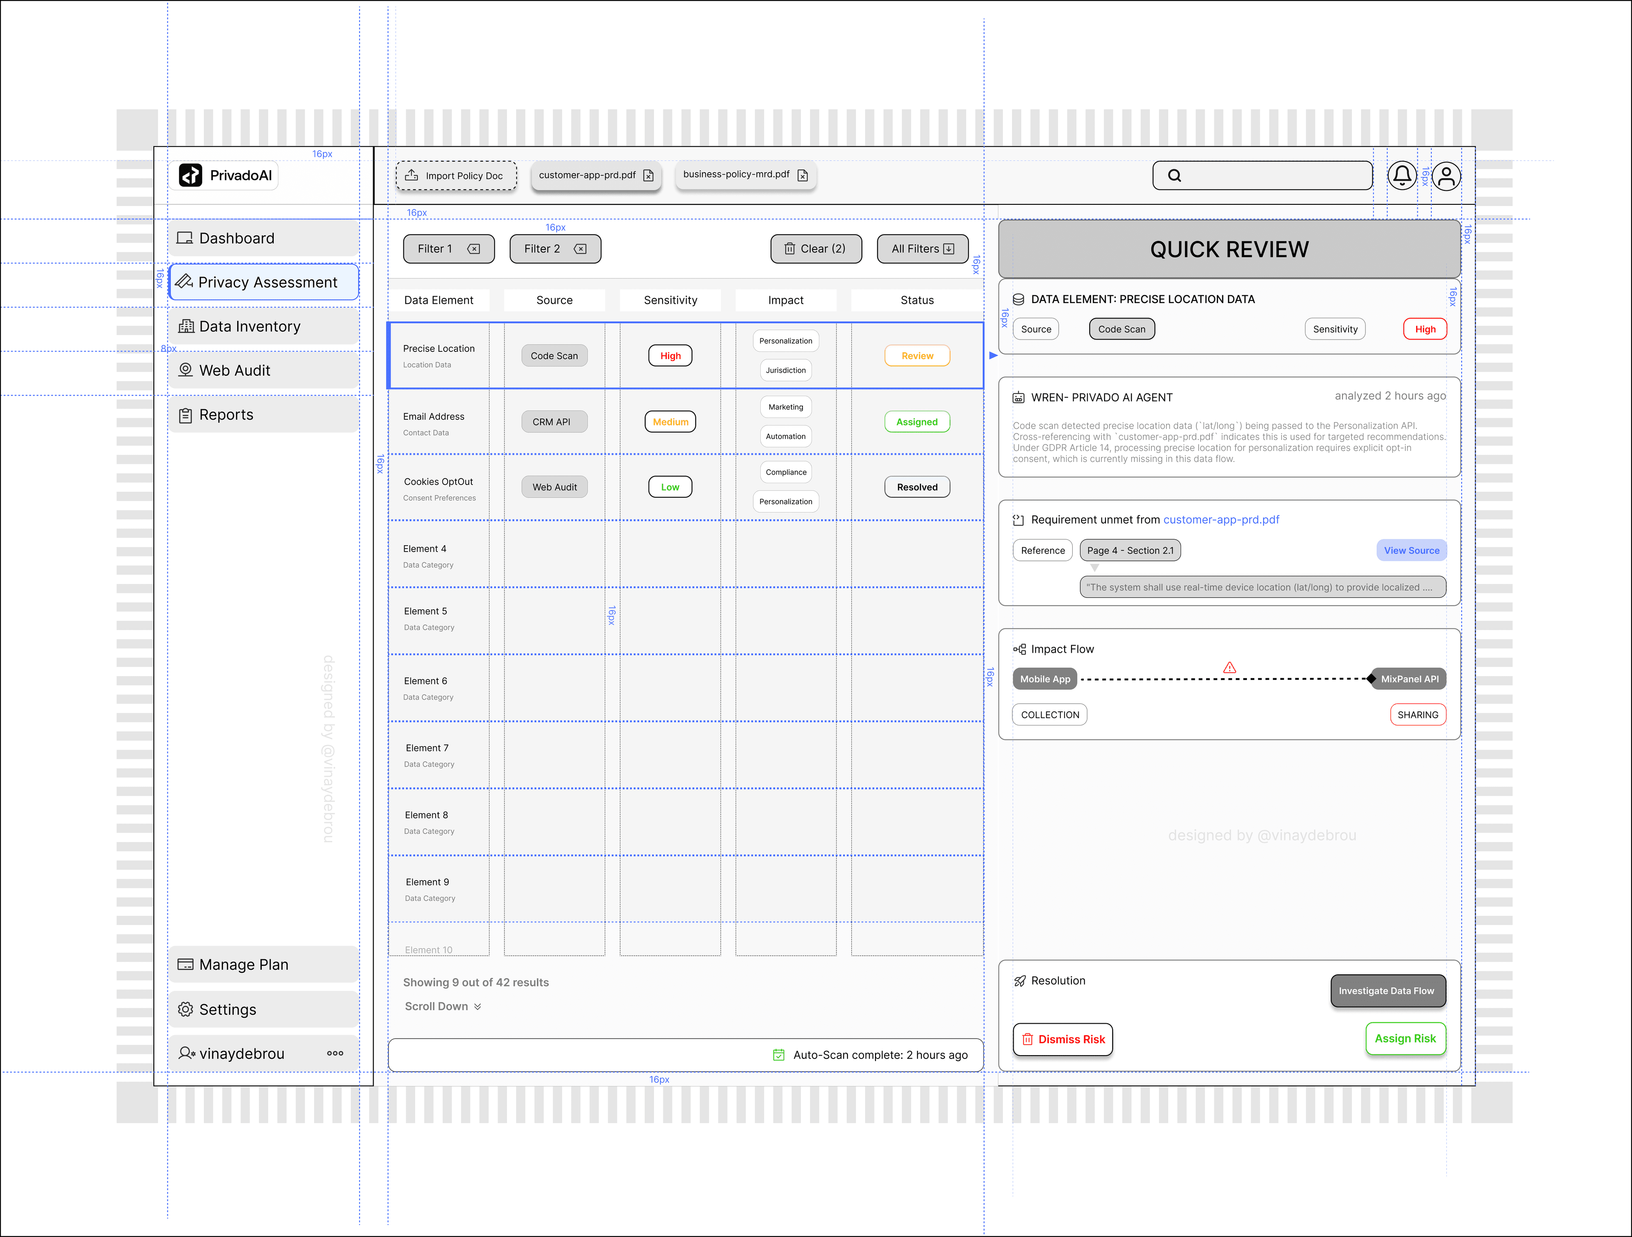Open the customer-app-prd.pdf hyperlink in Requirement

click(1221, 520)
